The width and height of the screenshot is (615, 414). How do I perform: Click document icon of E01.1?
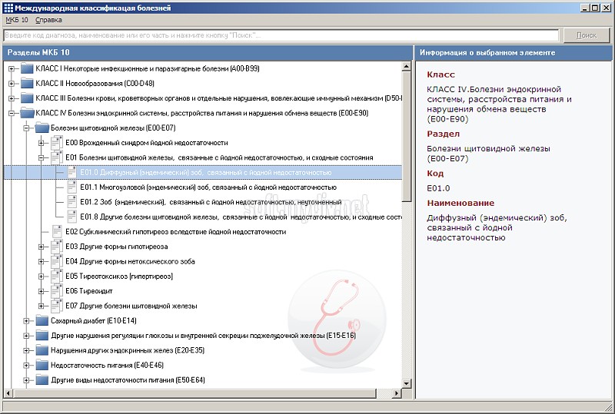(x=71, y=187)
